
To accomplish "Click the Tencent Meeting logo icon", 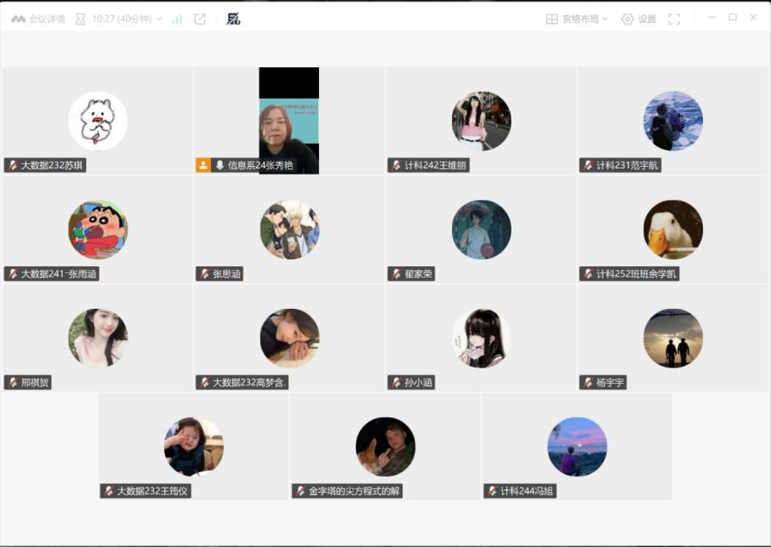I will click(x=17, y=19).
